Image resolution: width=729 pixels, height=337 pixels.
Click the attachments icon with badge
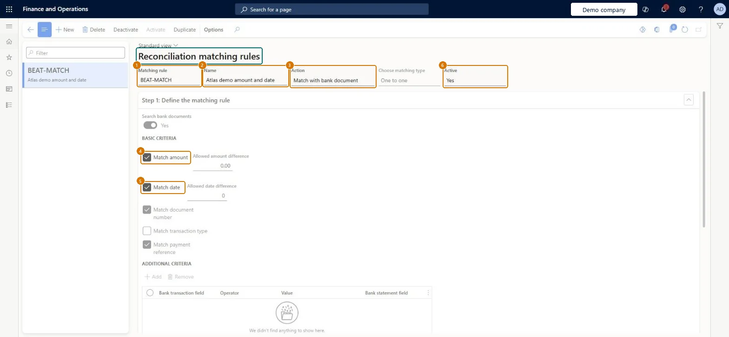click(x=672, y=29)
